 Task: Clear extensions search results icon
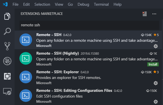(x=144, y=14)
